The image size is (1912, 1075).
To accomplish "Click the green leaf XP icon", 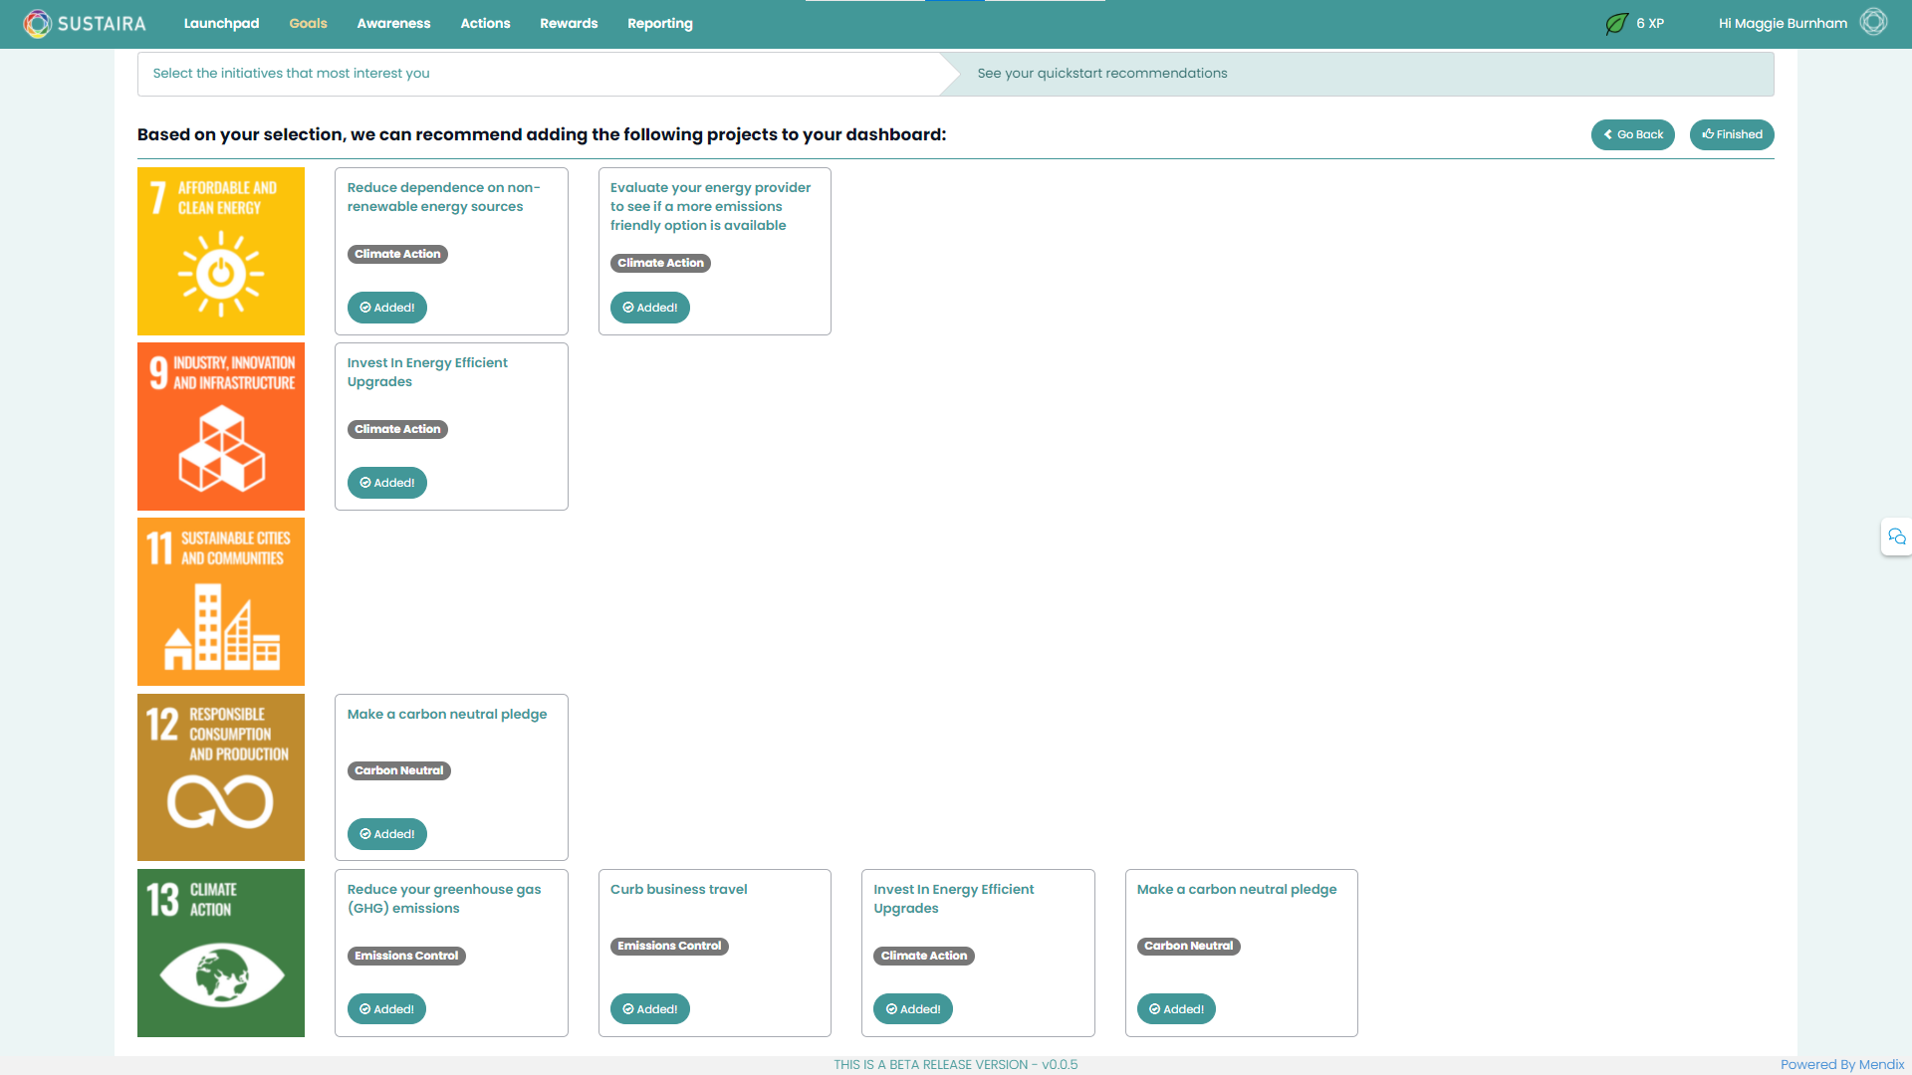I will [x=1616, y=23].
